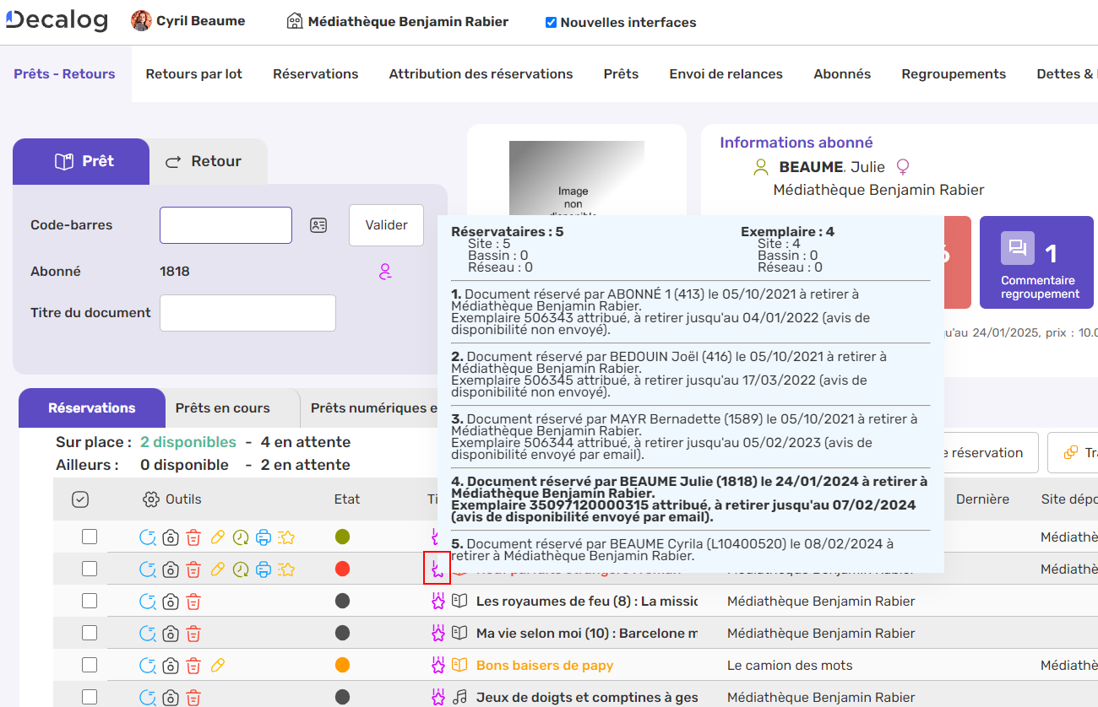Select the camera snapshot icon on the first reservation row
This screenshot has height=707, width=1098.
coord(171,536)
